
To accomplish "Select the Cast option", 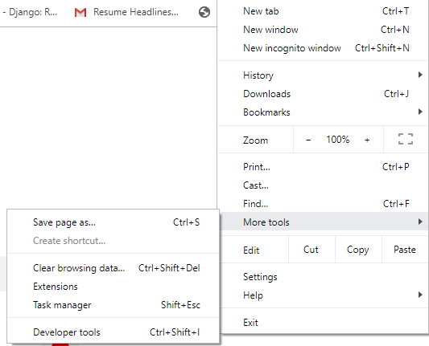I will point(324,185).
